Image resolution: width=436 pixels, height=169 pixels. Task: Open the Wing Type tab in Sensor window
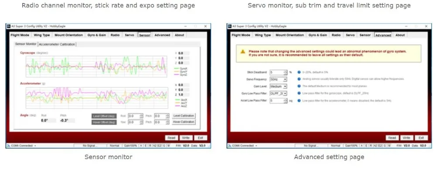tap(42, 35)
